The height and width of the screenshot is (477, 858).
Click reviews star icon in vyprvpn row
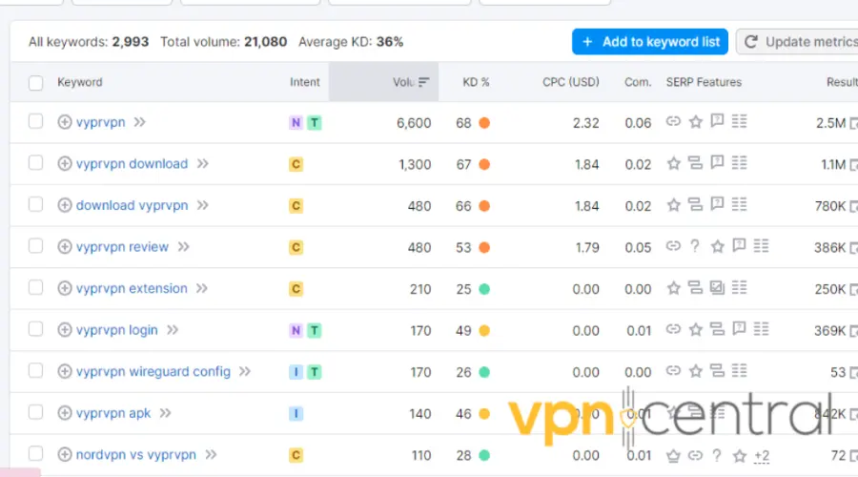(696, 121)
